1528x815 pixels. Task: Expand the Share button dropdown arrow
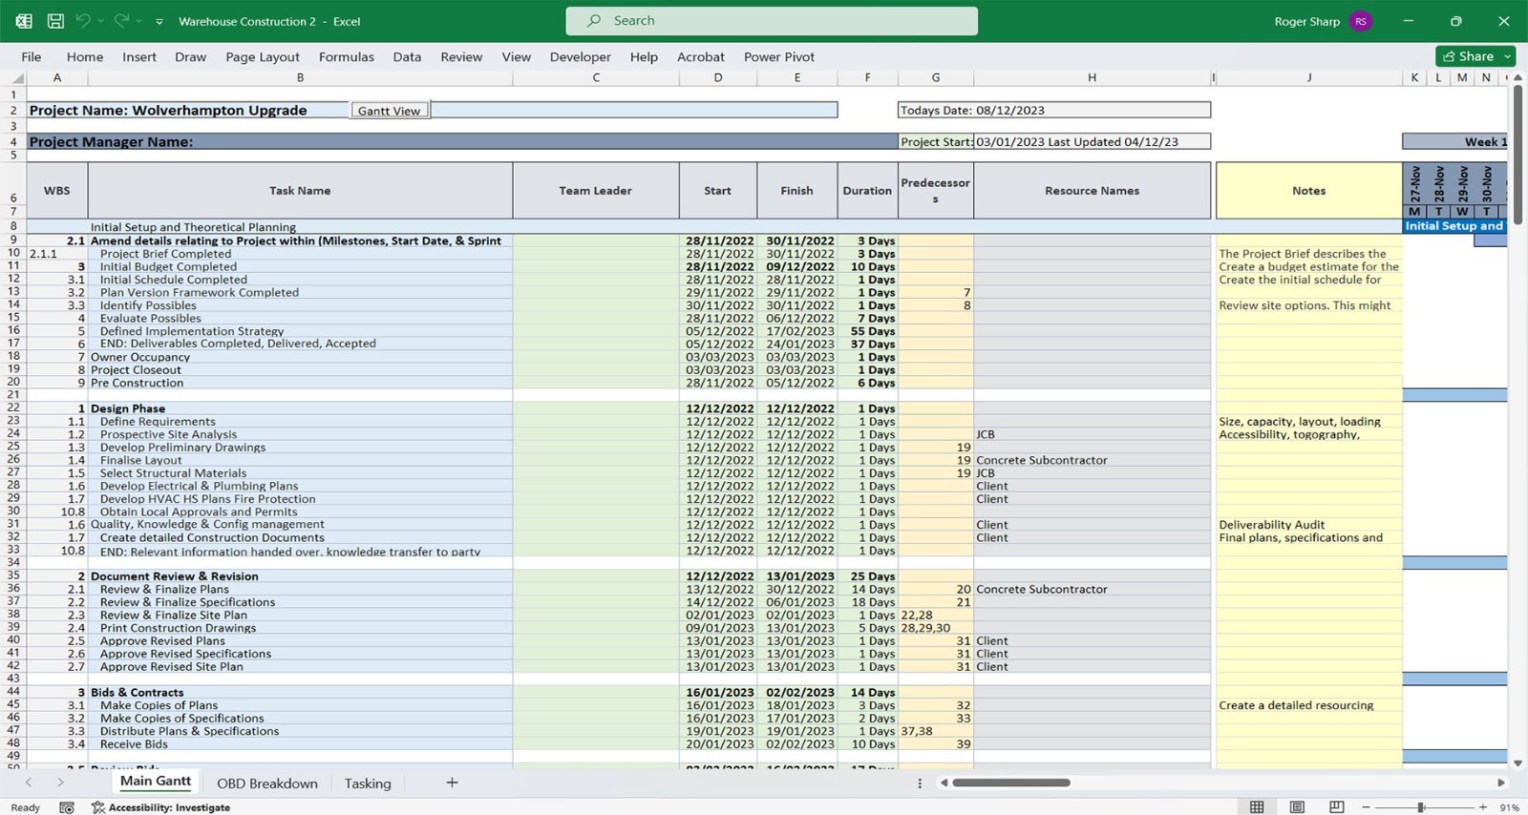point(1507,56)
